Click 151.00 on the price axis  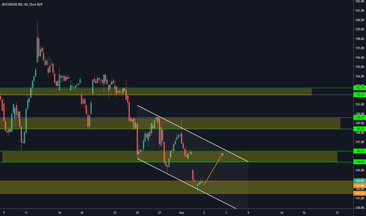pyautogui.click(x=360, y=104)
